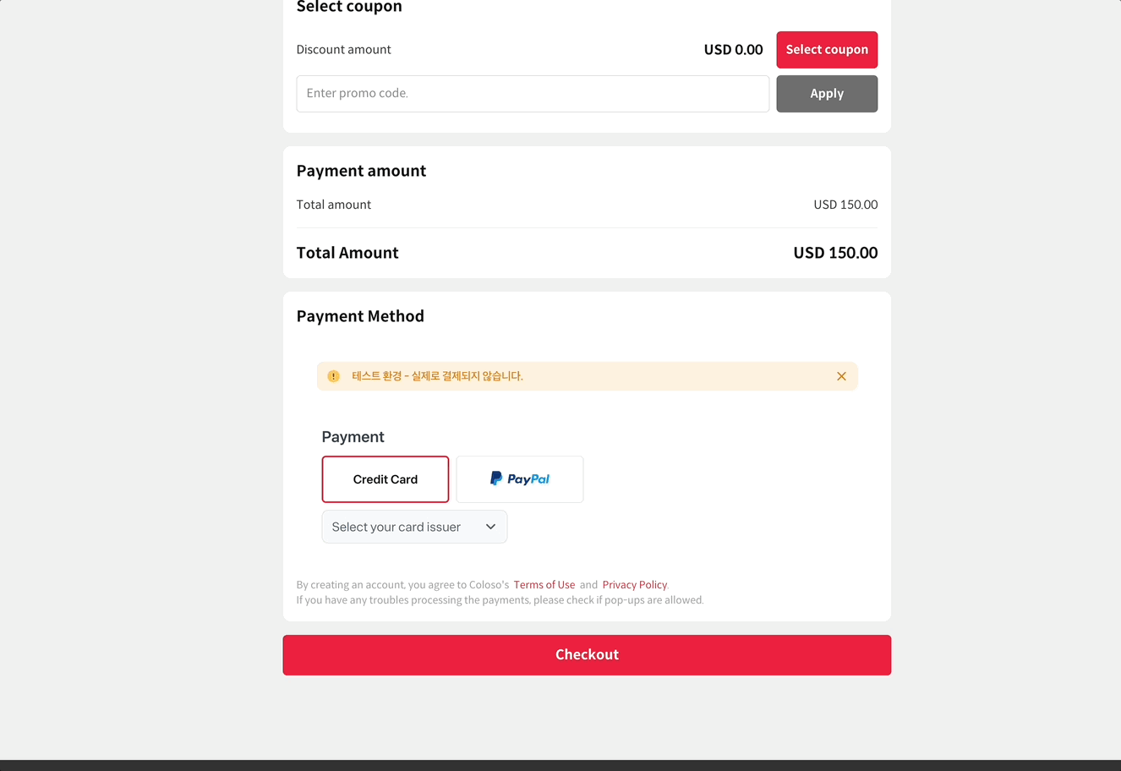The image size is (1121, 771).
Task: Click the bold Total Amount label
Action: click(x=347, y=253)
